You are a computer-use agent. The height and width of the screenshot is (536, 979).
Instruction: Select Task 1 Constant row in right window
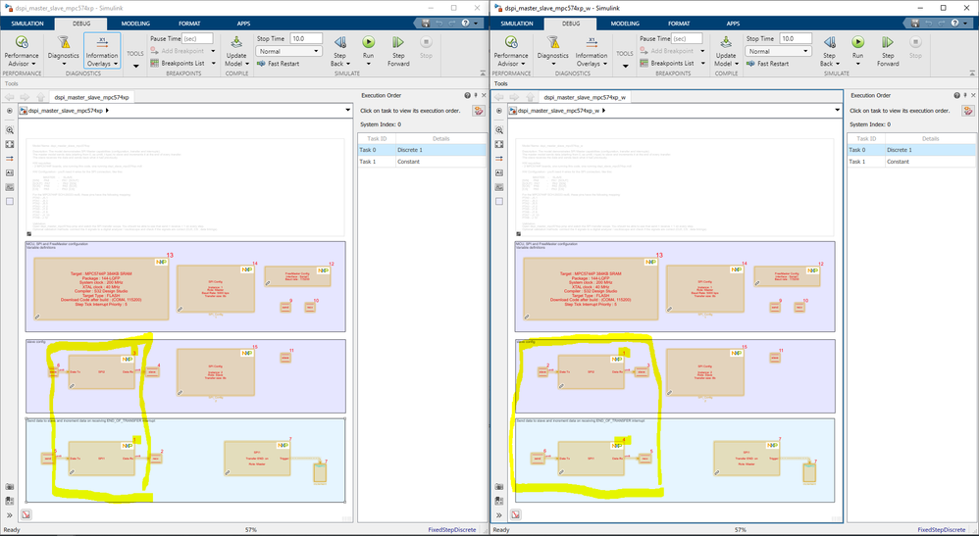911,162
